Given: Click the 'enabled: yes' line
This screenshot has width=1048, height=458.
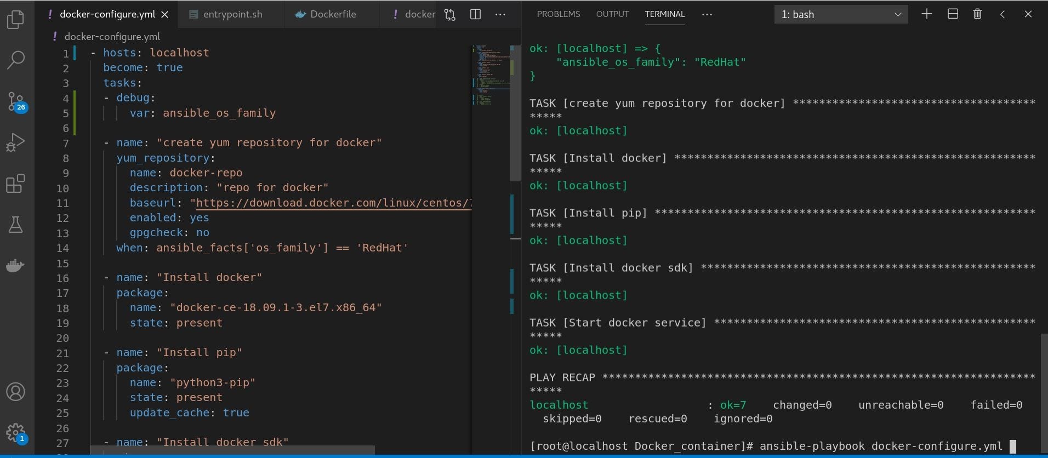Looking at the screenshot, I should pyautogui.click(x=169, y=218).
